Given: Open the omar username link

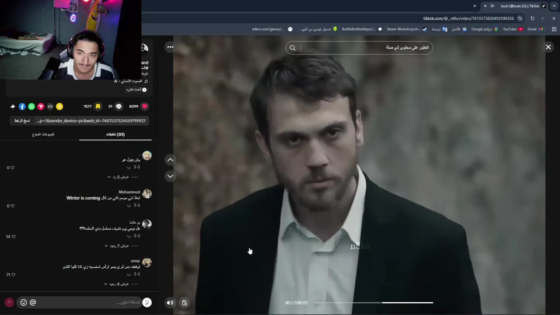Looking at the screenshot, I should click(x=136, y=261).
